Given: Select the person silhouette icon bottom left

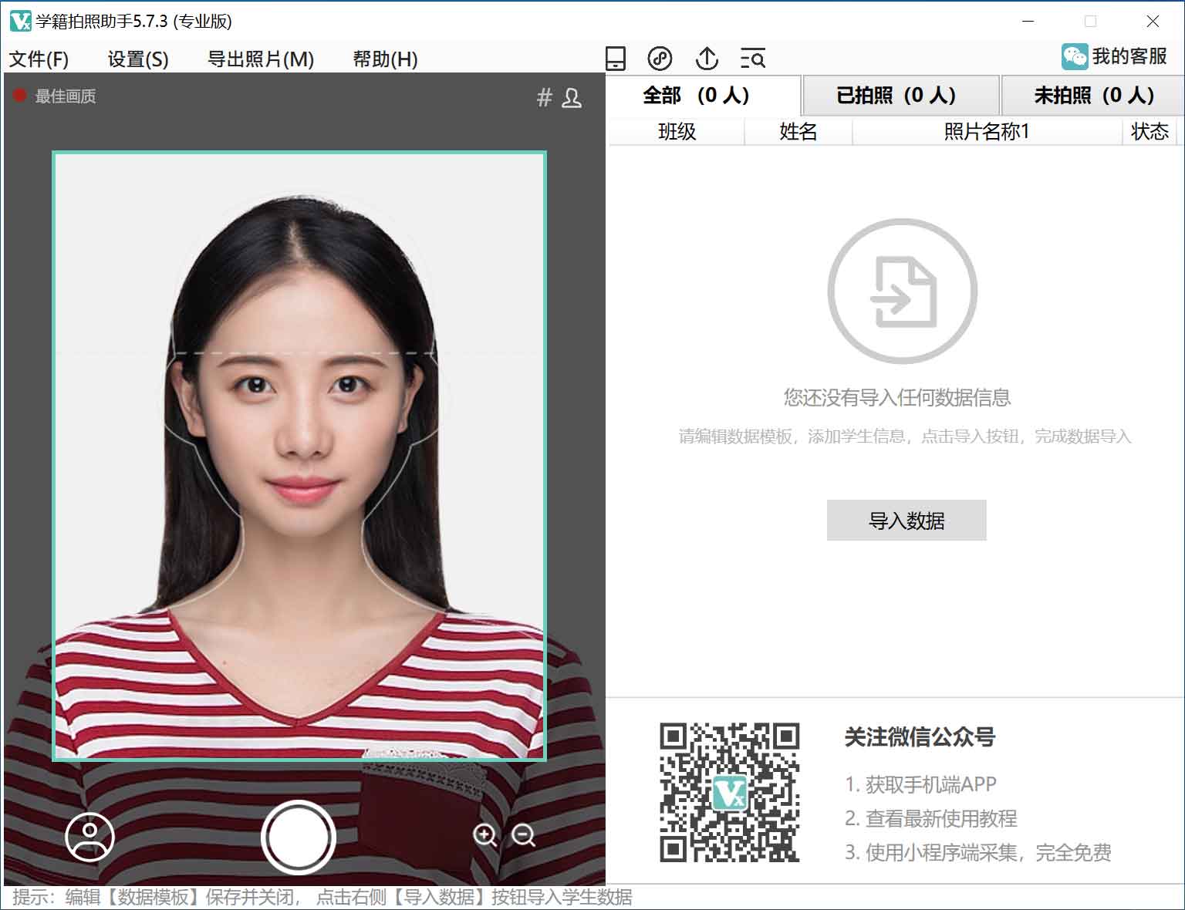Looking at the screenshot, I should [x=89, y=838].
